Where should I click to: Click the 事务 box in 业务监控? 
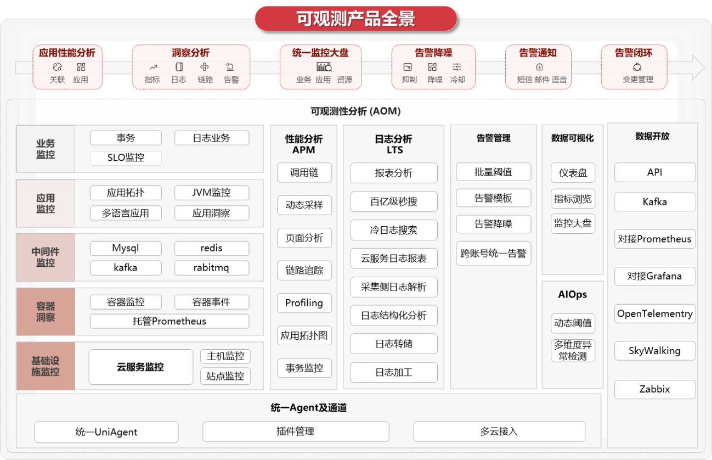[x=126, y=138]
